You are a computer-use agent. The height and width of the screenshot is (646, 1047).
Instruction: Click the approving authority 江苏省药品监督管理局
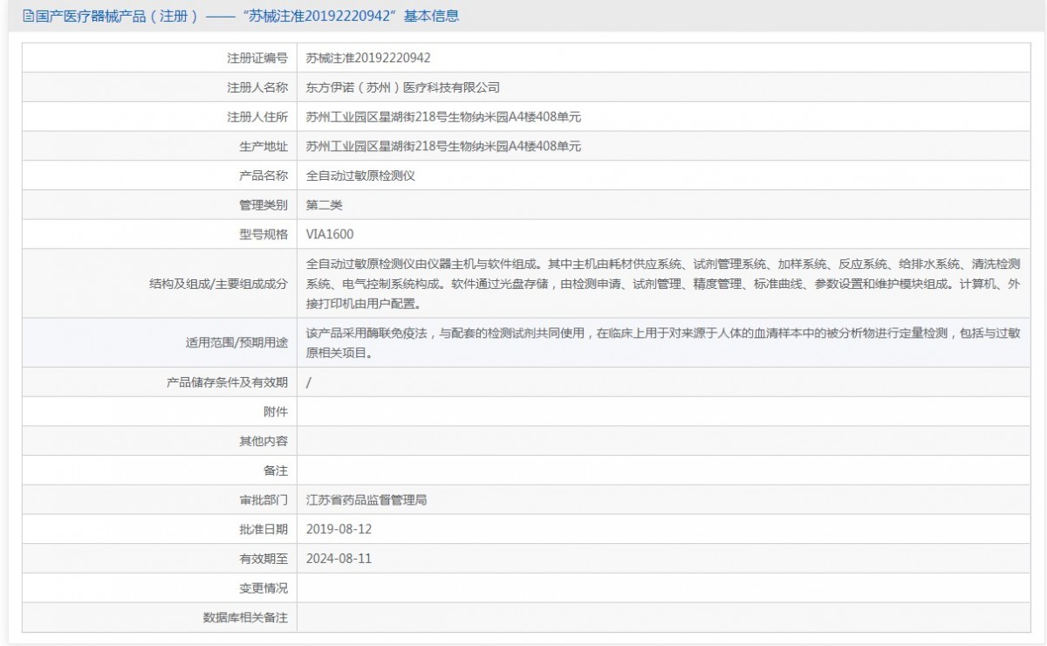pyautogui.click(x=366, y=500)
